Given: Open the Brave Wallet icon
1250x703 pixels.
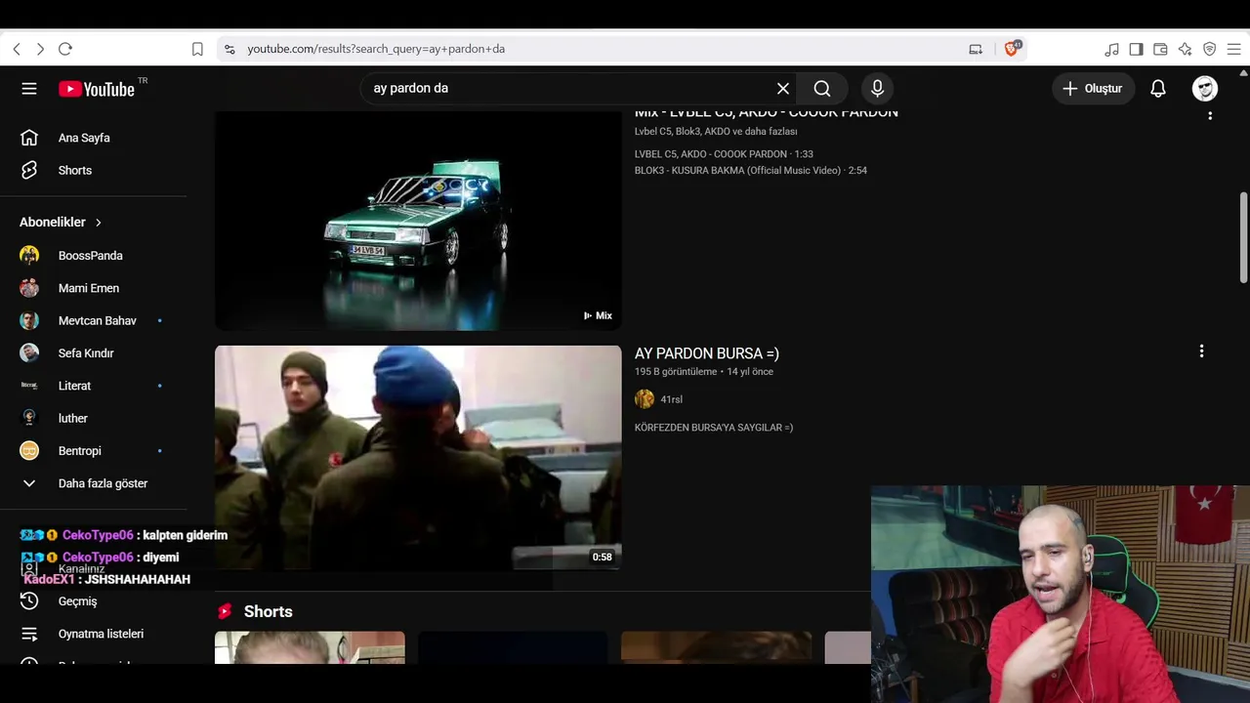Looking at the screenshot, I should click(x=1161, y=49).
